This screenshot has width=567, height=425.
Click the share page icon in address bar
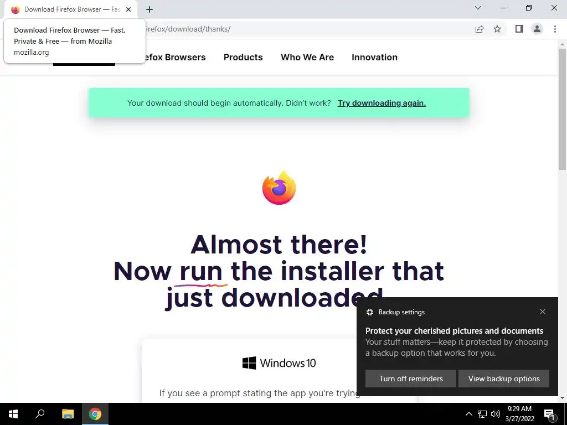coord(480,29)
